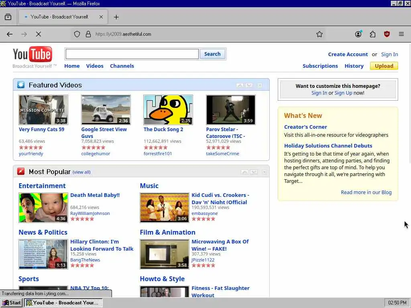
Task: Click News & Politics category heading
Action: pos(43,232)
